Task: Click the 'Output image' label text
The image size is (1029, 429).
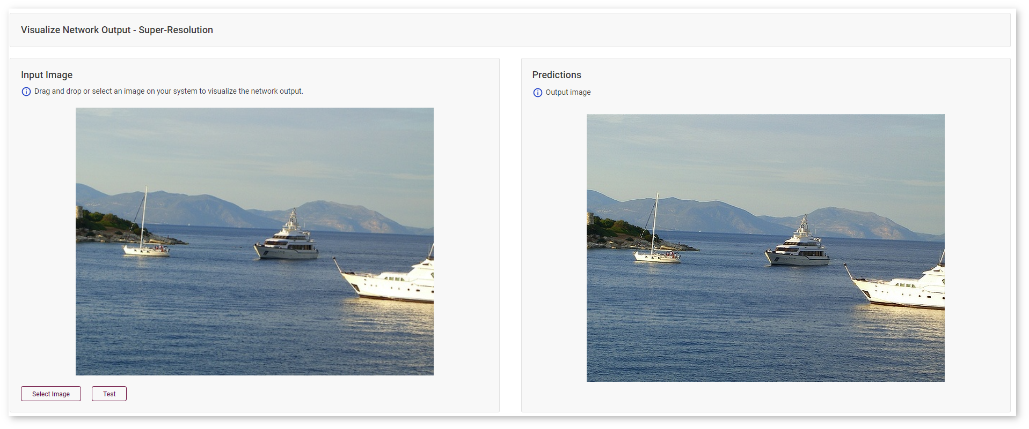Action: 568,92
